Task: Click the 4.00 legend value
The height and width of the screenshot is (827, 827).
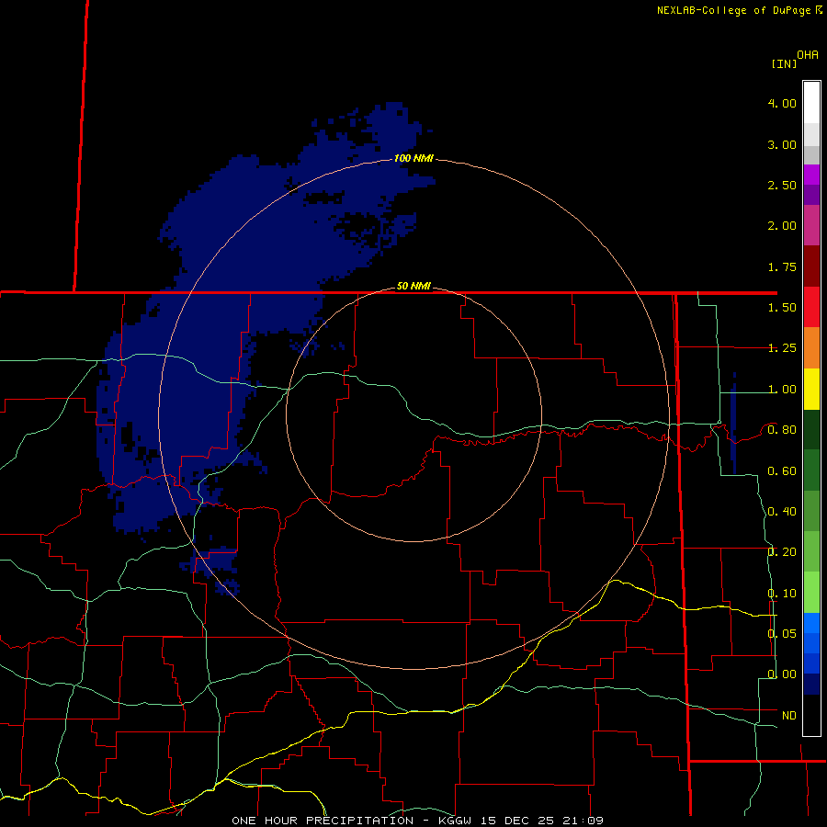Action: point(782,103)
